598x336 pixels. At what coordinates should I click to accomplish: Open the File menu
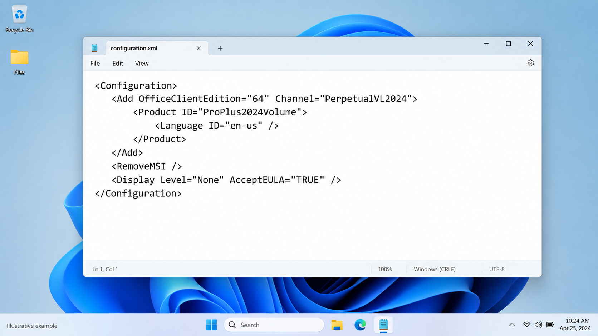tap(95, 63)
